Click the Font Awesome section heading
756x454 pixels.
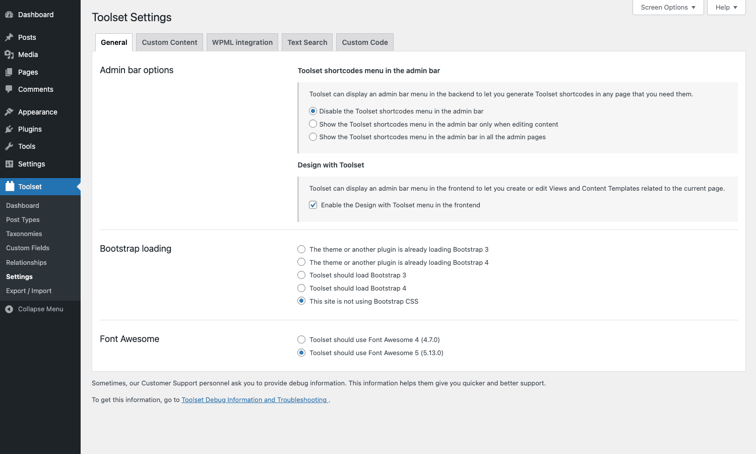pos(130,339)
